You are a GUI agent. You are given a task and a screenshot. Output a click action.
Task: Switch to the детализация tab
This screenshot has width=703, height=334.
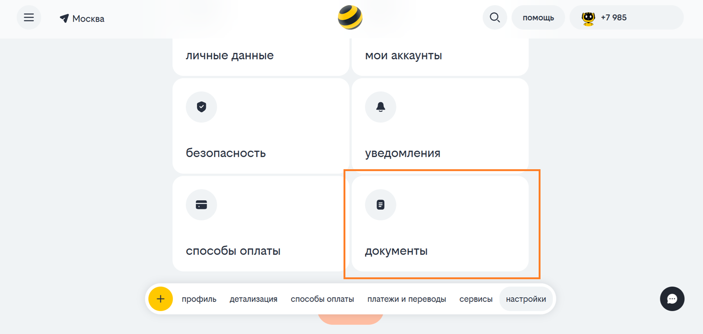coord(254,299)
